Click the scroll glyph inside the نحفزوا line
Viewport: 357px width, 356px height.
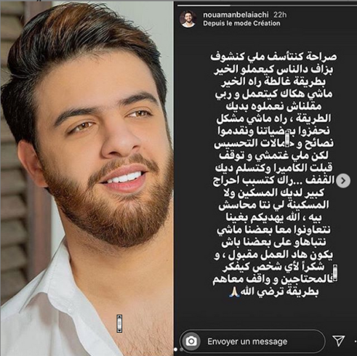click(x=287, y=138)
